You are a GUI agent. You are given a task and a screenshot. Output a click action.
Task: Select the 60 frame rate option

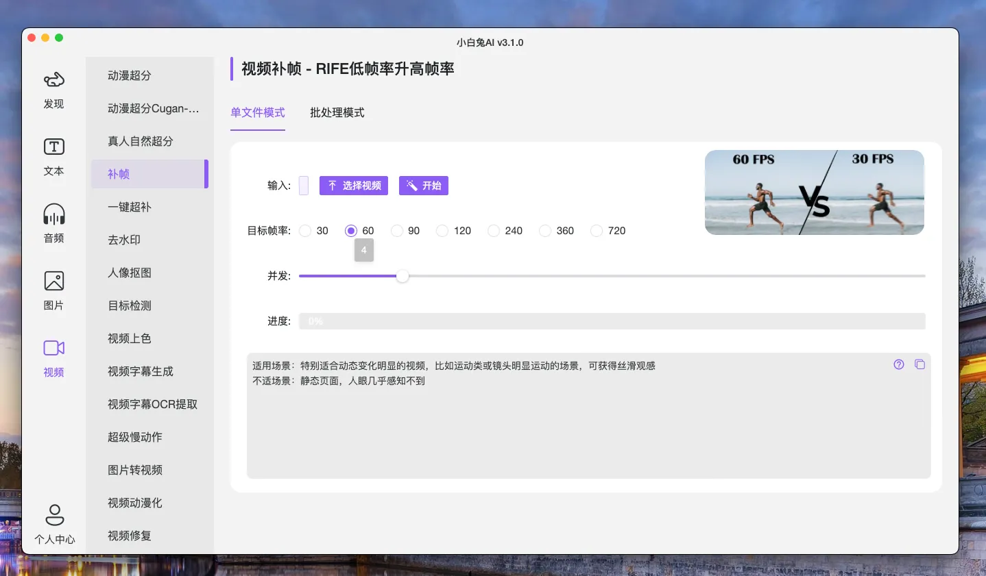tap(351, 231)
